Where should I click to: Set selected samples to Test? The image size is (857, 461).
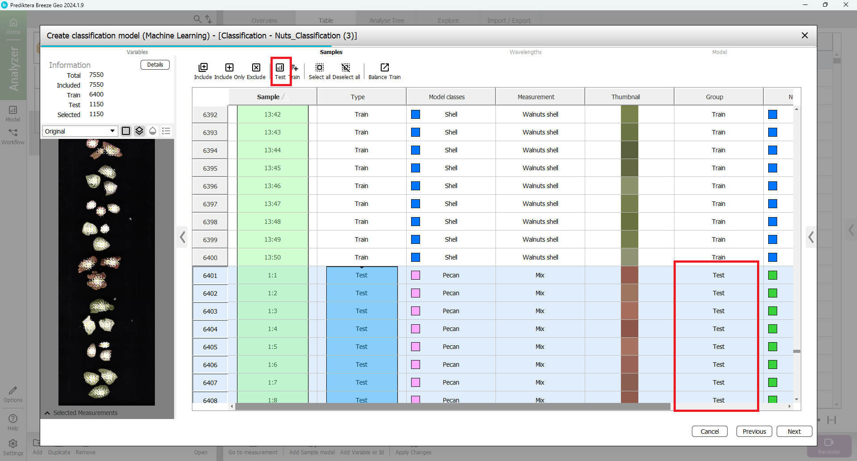coord(280,68)
